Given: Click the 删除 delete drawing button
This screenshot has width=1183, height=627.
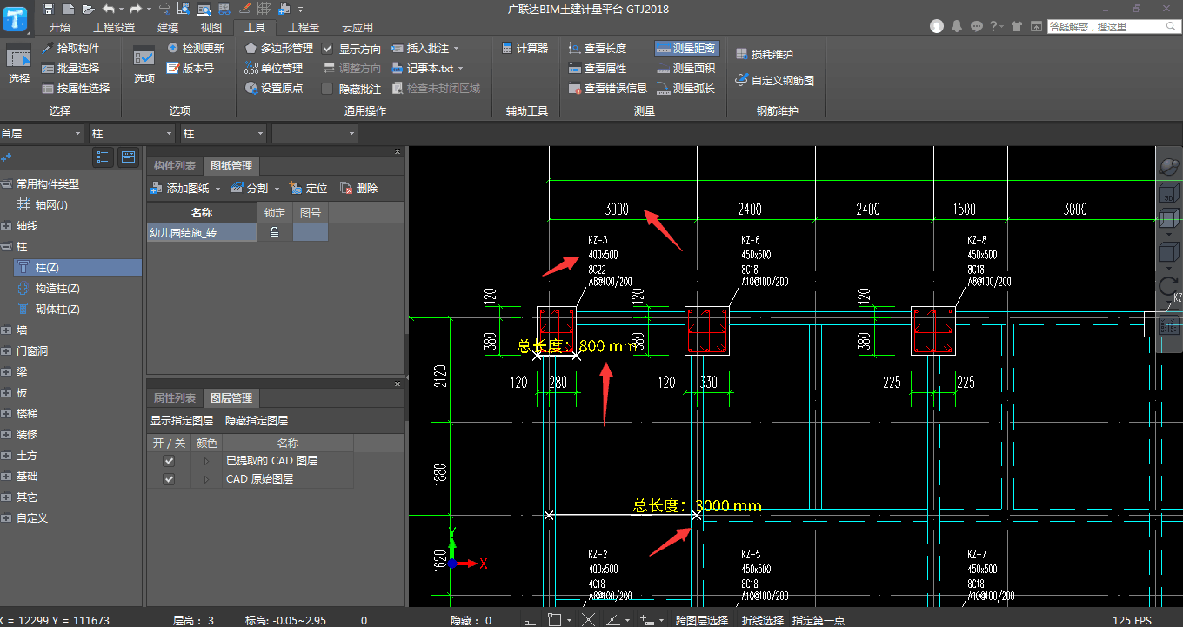Looking at the screenshot, I should [x=358, y=189].
